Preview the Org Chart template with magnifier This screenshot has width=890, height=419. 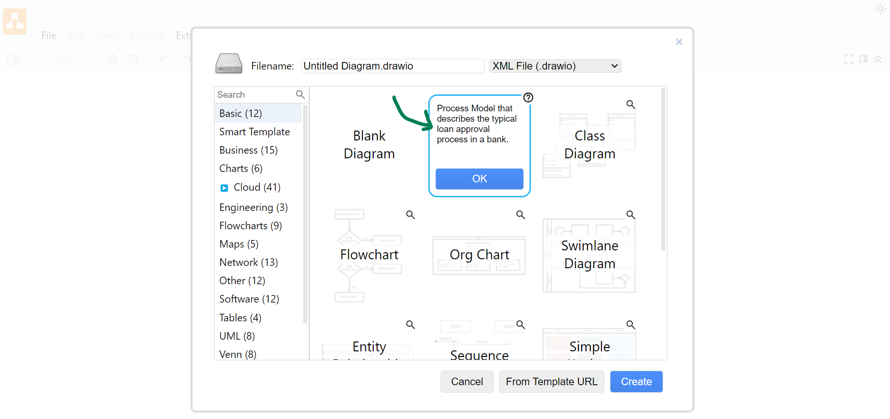(521, 215)
